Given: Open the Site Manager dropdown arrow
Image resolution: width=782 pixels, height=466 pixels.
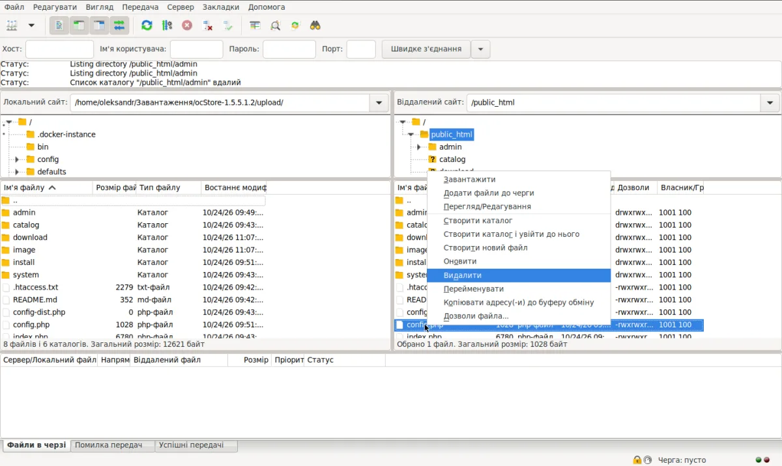Looking at the screenshot, I should point(31,25).
